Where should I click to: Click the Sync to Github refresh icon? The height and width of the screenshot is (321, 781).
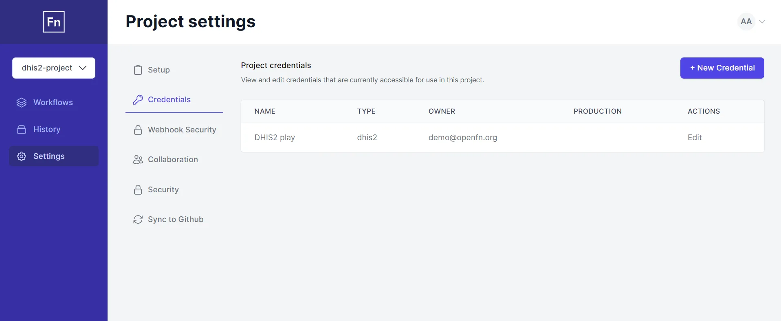click(138, 220)
